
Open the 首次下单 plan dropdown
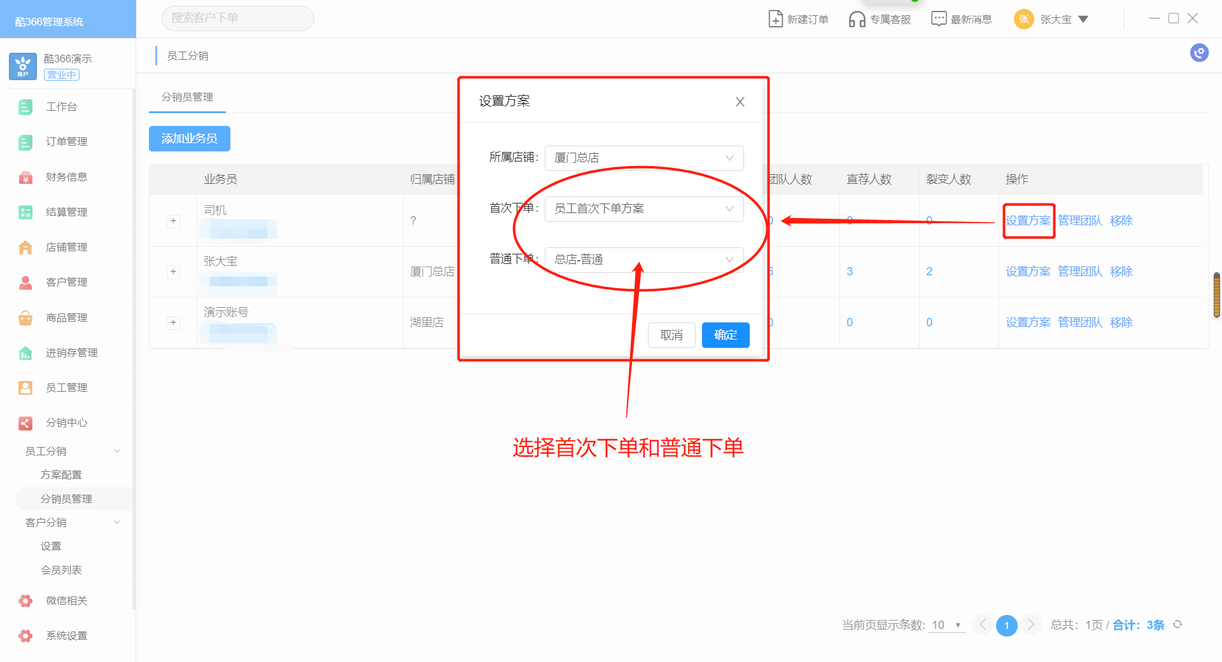(x=643, y=209)
